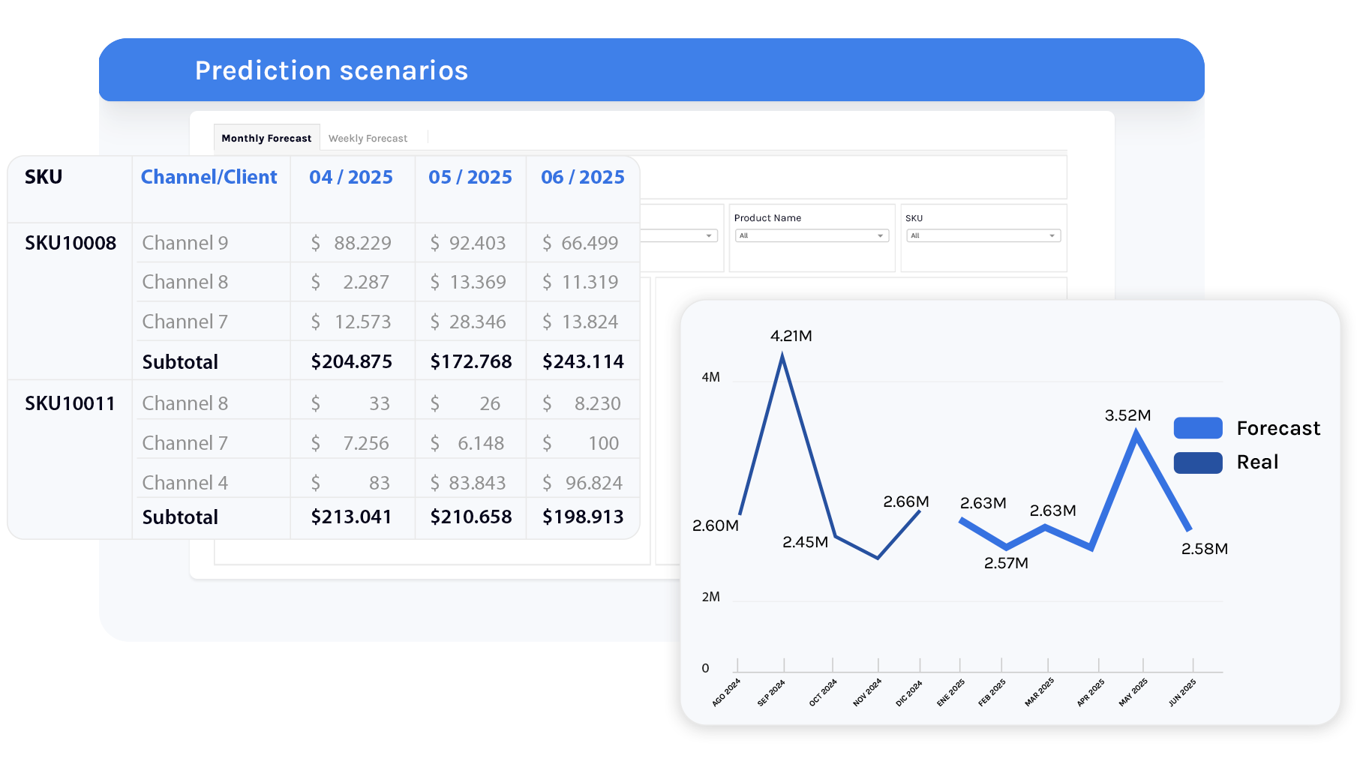Click the 04 / 2025 column header
Image resolution: width=1360 pixels, height=758 pixels.
point(350,177)
